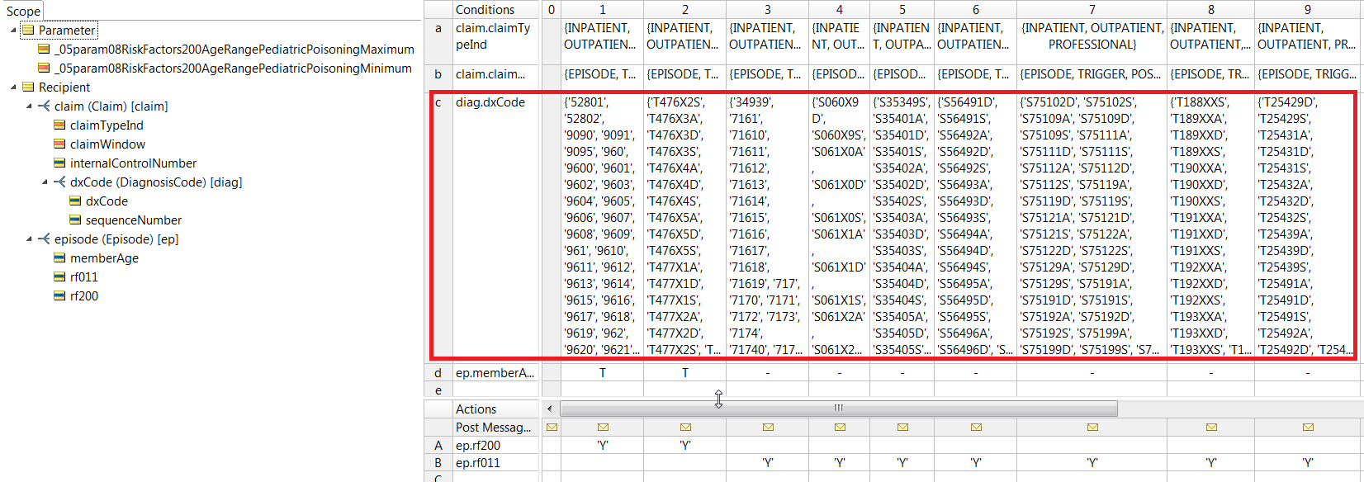Click the attribute icon next to claimWindow
The image size is (1364, 482).
tap(59, 144)
